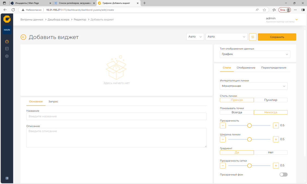Click the orange refresh icon button
Image resolution: width=307 pixels, height=184 pixels.
(253, 37)
